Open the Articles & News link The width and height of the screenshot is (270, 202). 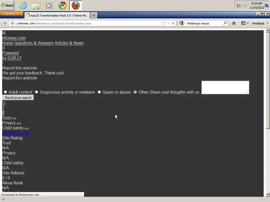(69, 43)
